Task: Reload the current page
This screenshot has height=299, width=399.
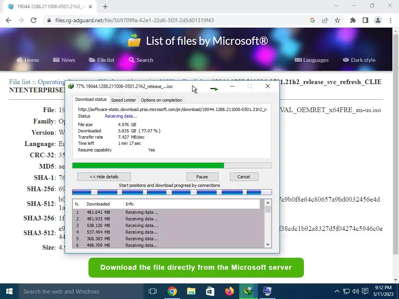Action: [34, 20]
